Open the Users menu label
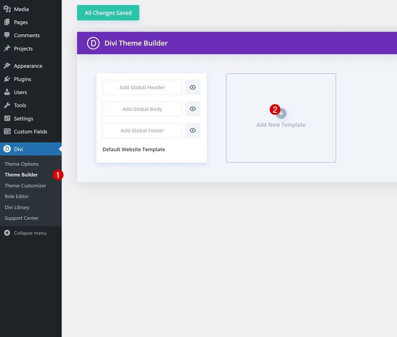This screenshot has width=397, height=337. [x=20, y=92]
